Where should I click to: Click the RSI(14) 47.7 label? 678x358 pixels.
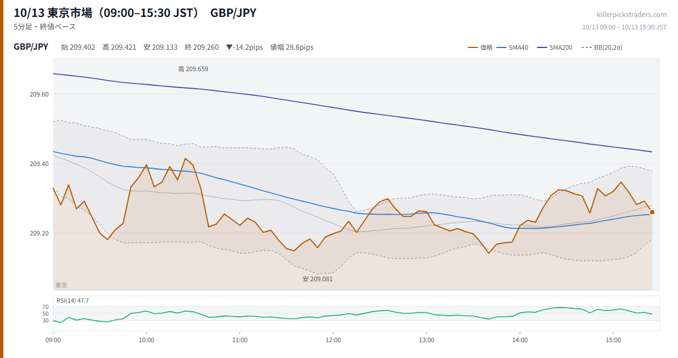coord(72,300)
